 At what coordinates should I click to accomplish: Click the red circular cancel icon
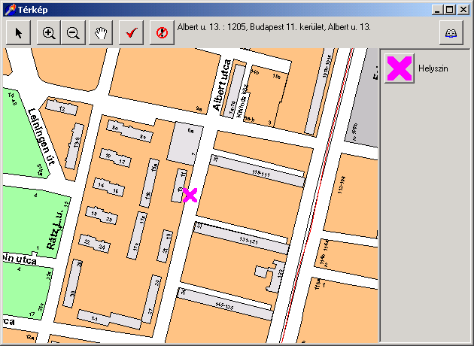pyautogui.click(x=162, y=33)
